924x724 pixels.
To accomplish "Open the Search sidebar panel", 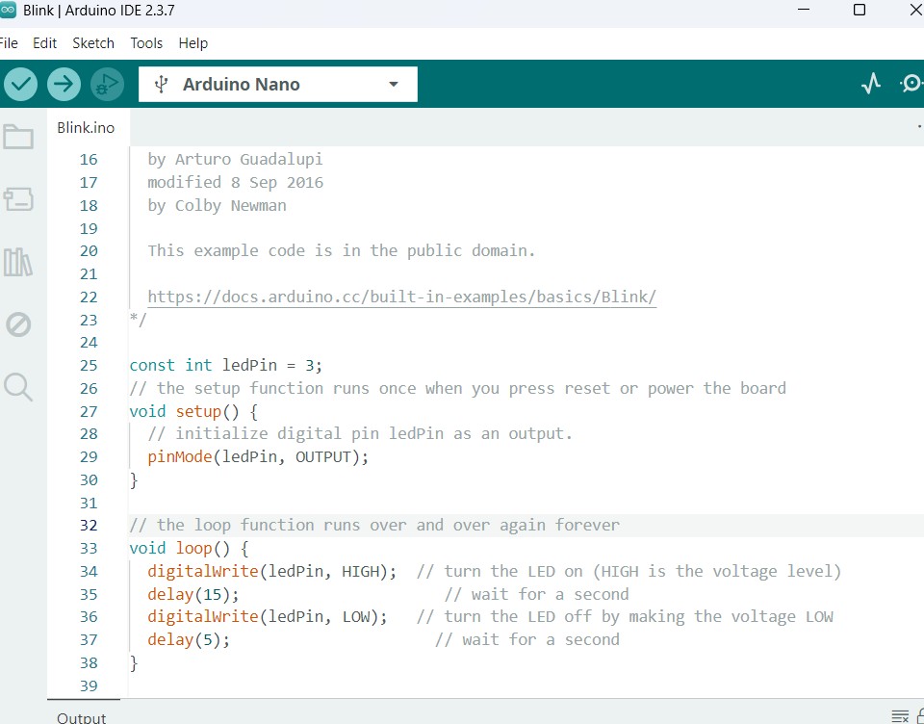I will (x=18, y=387).
